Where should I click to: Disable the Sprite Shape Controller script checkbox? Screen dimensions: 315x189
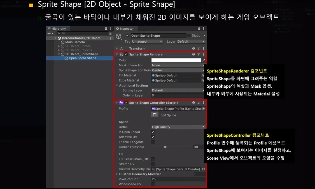tap(126, 103)
